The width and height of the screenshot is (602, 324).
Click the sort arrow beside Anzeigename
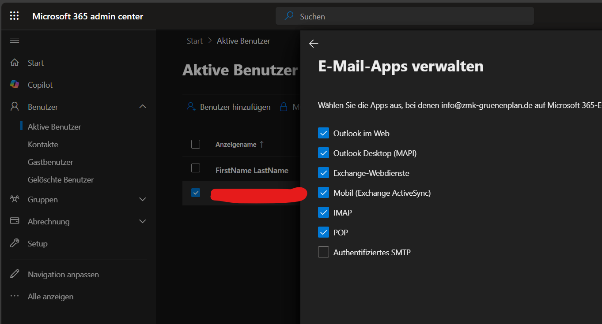point(261,144)
